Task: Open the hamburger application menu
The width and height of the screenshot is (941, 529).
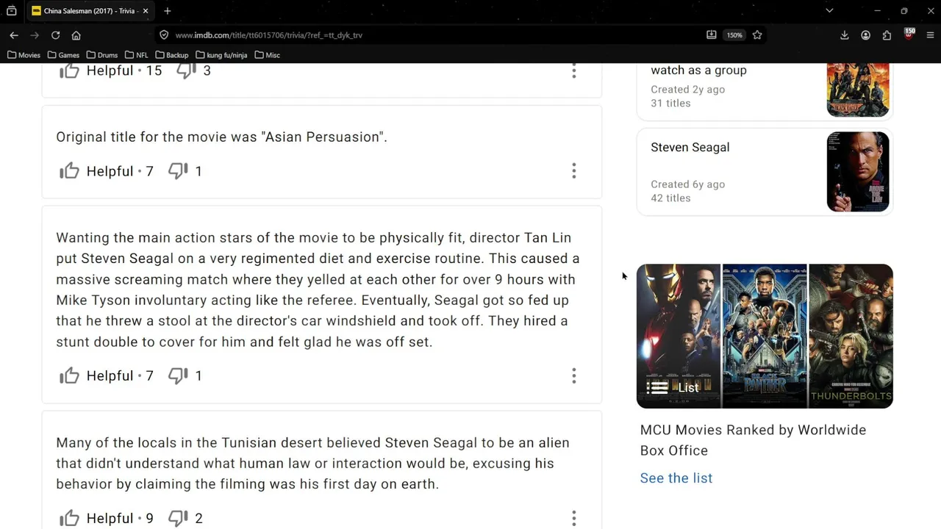Action: click(x=930, y=35)
